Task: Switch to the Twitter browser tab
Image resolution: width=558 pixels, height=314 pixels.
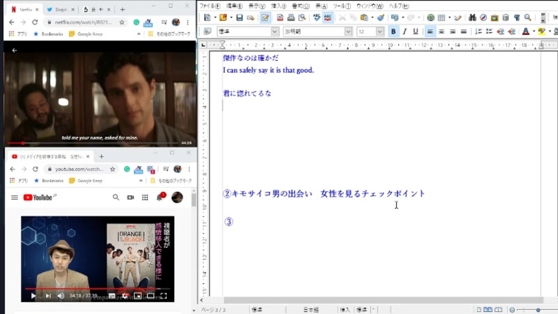Action: click(58, 9)
